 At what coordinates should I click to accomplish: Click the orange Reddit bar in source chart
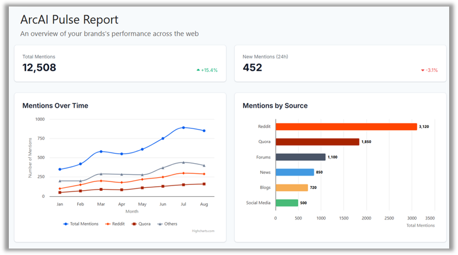(x=346, y=127)
